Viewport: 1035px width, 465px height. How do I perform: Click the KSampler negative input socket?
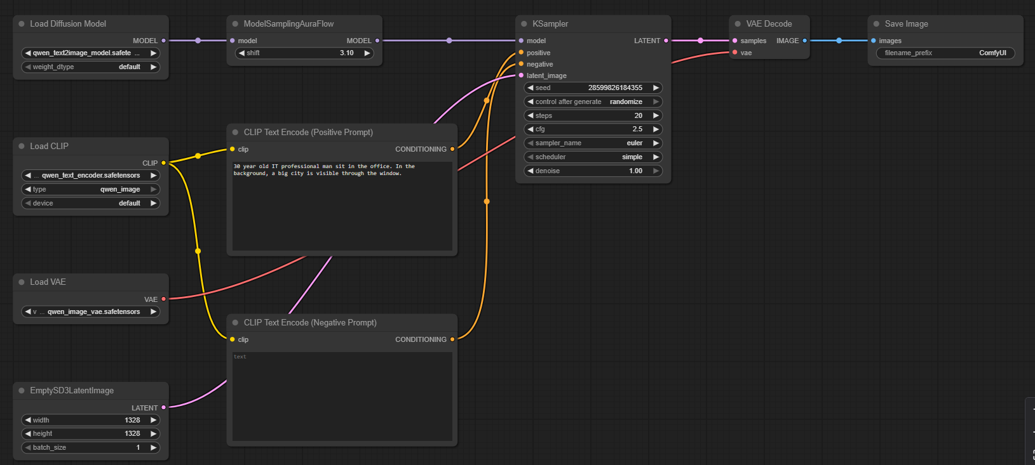point(521,64)
